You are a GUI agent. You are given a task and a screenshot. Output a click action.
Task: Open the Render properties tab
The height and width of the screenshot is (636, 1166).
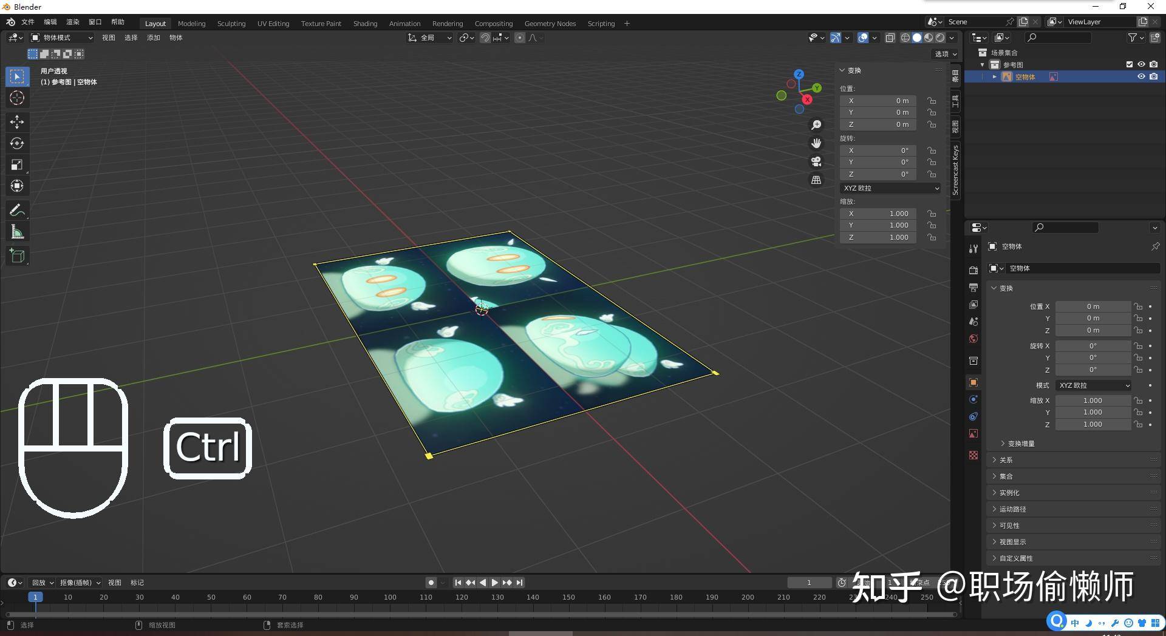coord(973,270)
